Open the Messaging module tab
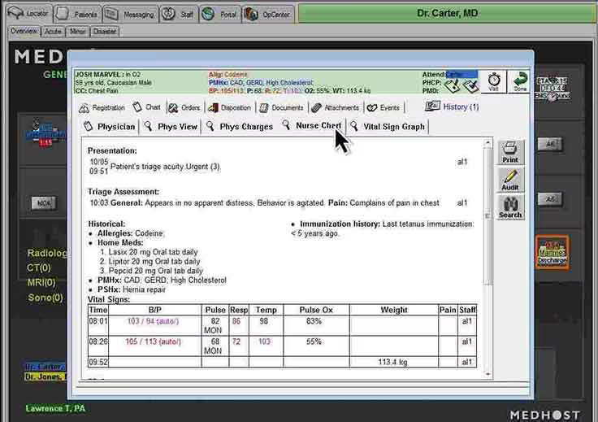 [131, 15]
